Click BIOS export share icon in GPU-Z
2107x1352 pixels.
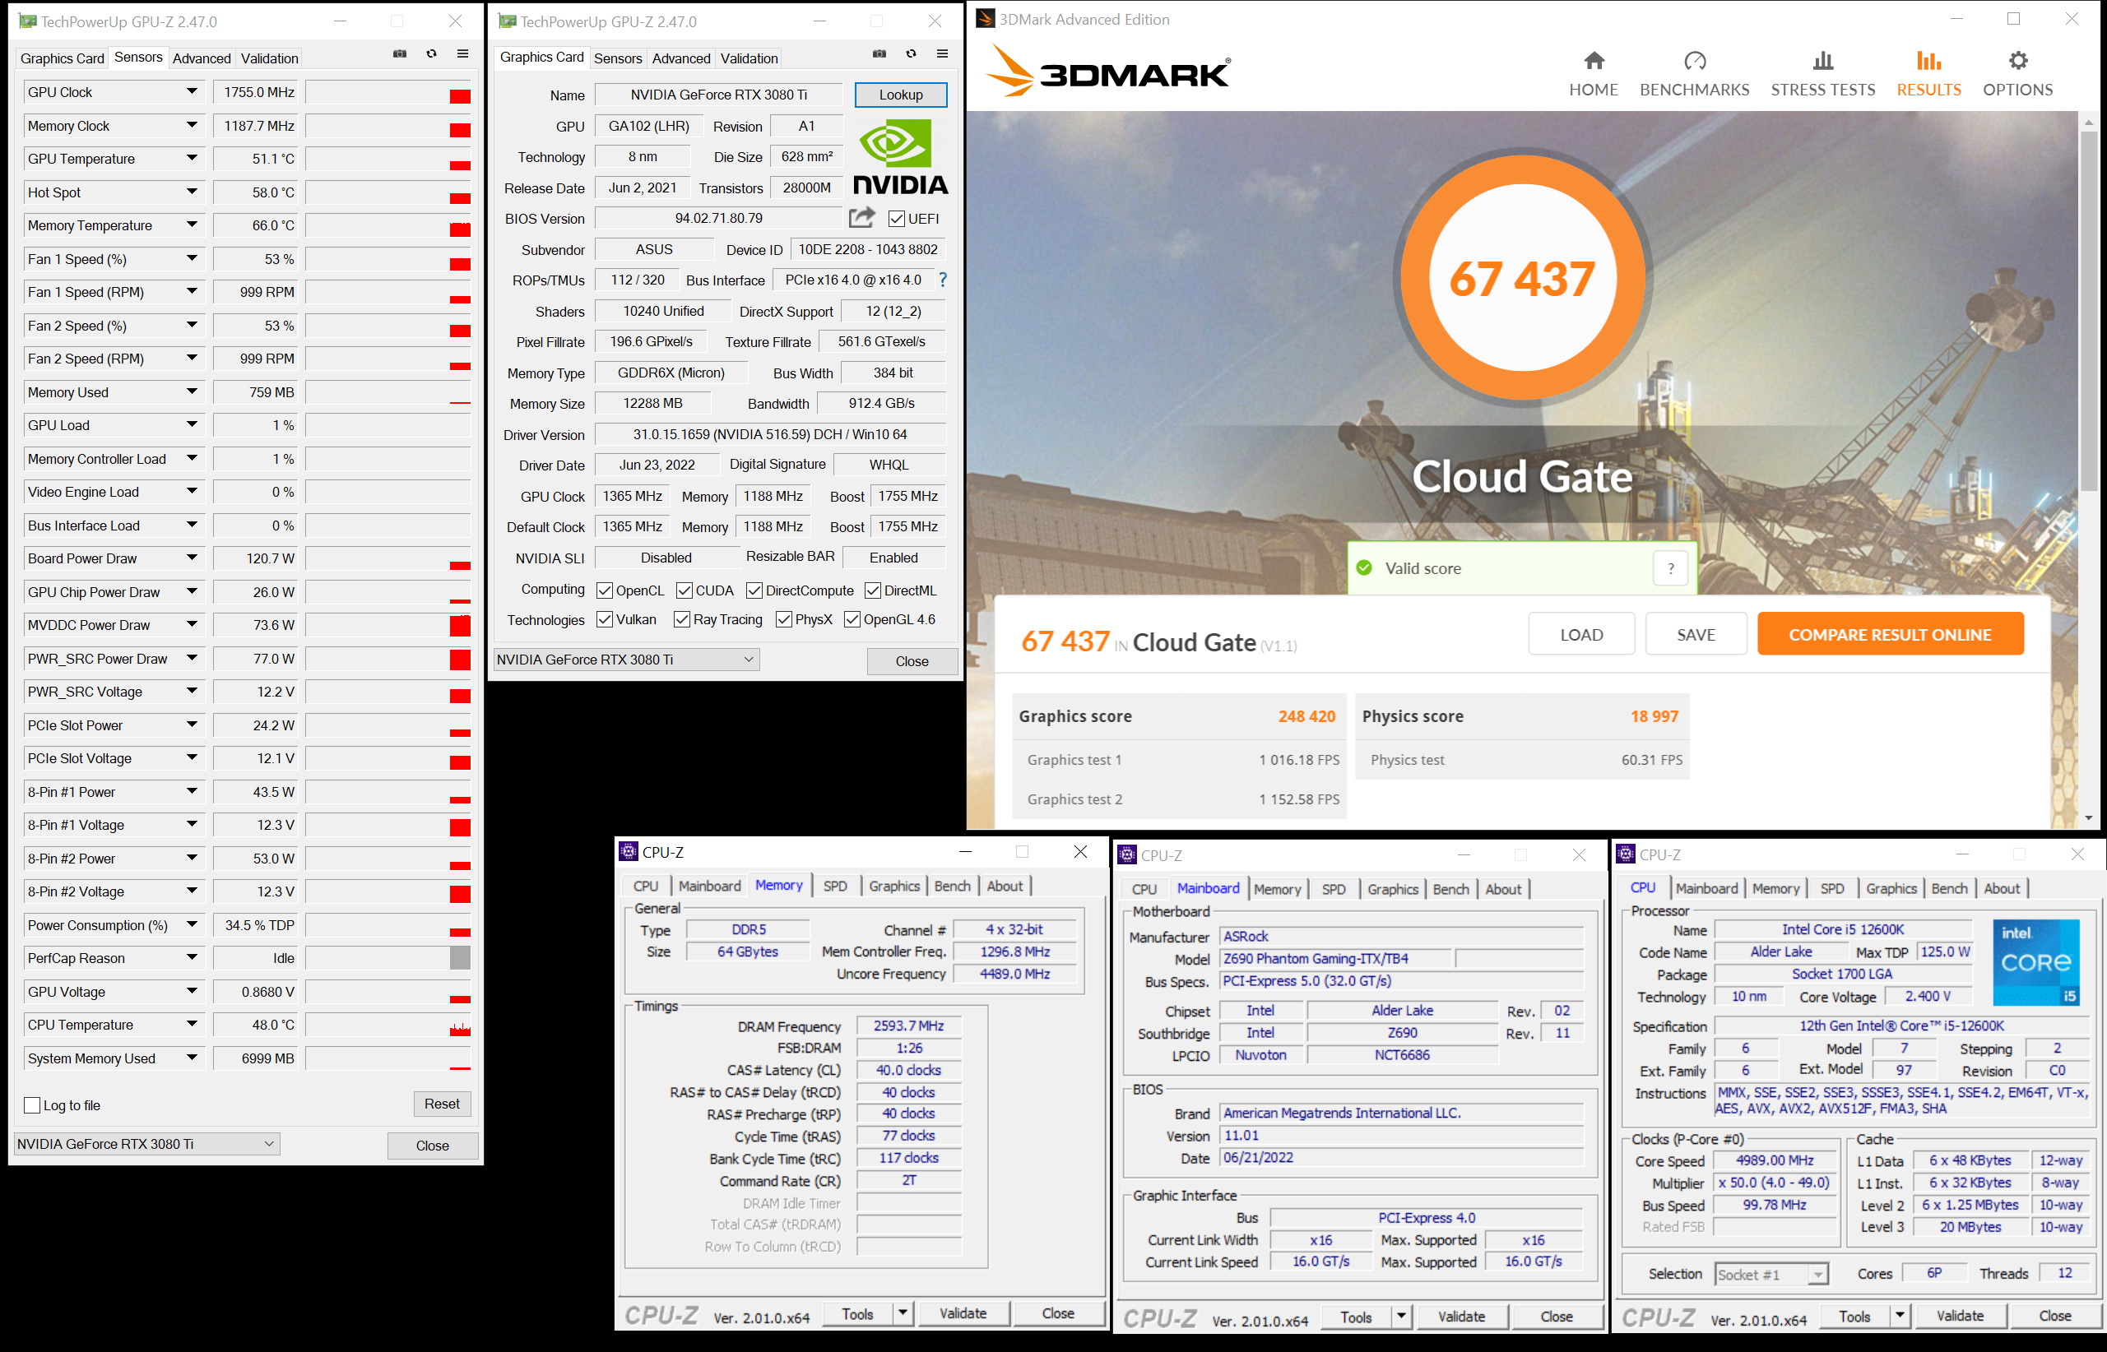861,217
